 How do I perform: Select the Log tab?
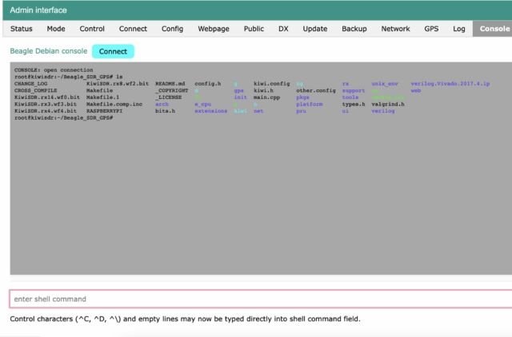tap(458, 29)
